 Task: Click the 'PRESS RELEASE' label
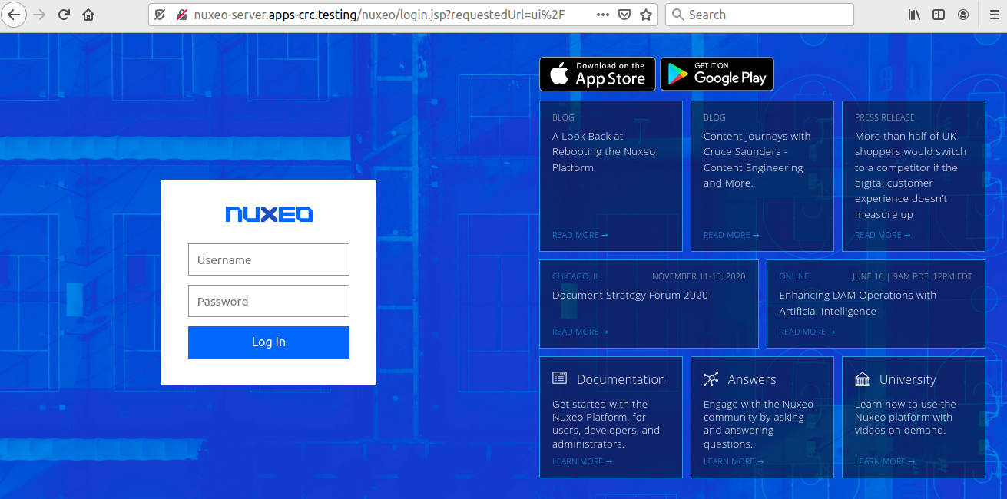tap(885, 117)
